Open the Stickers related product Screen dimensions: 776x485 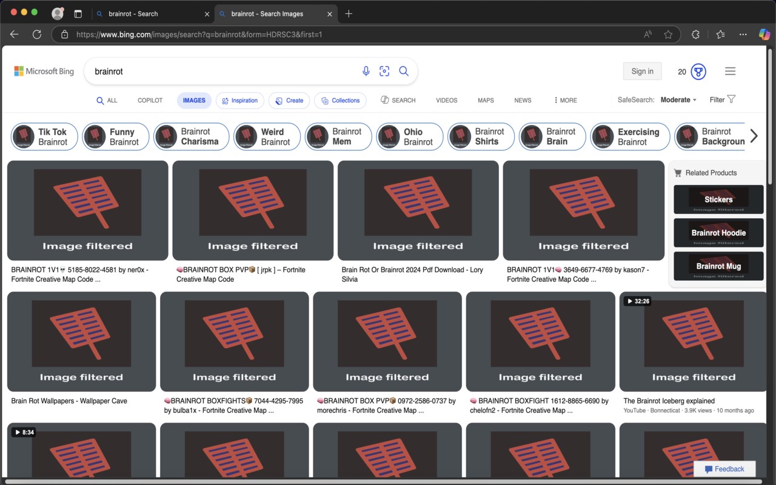(x=718, y=199)
